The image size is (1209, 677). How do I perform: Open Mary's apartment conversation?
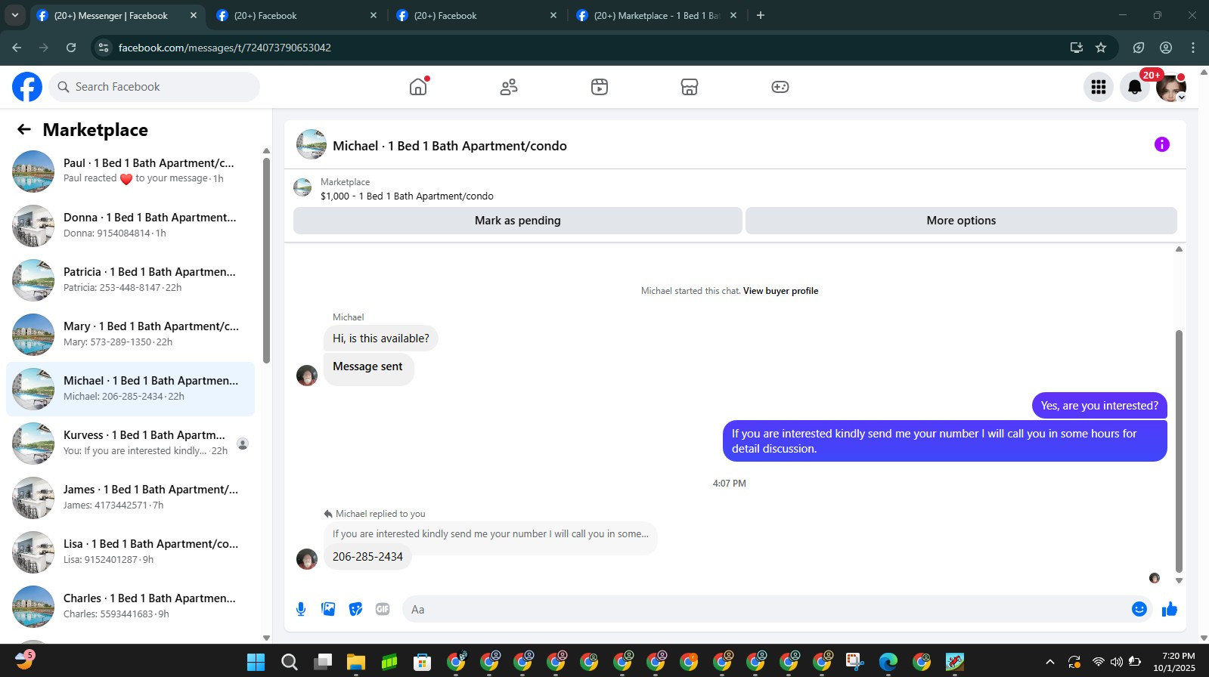click(130, 335)
